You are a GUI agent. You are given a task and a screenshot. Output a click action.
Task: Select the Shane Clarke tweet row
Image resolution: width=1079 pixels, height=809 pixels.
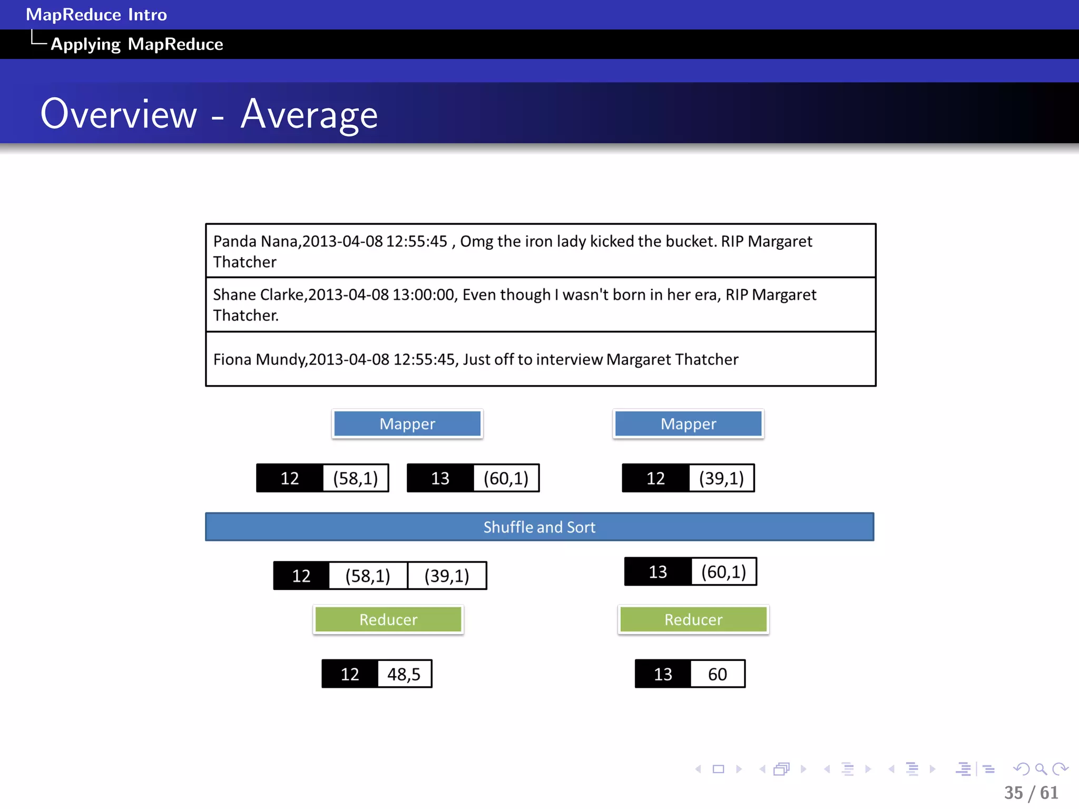click(x=541, y=304)
